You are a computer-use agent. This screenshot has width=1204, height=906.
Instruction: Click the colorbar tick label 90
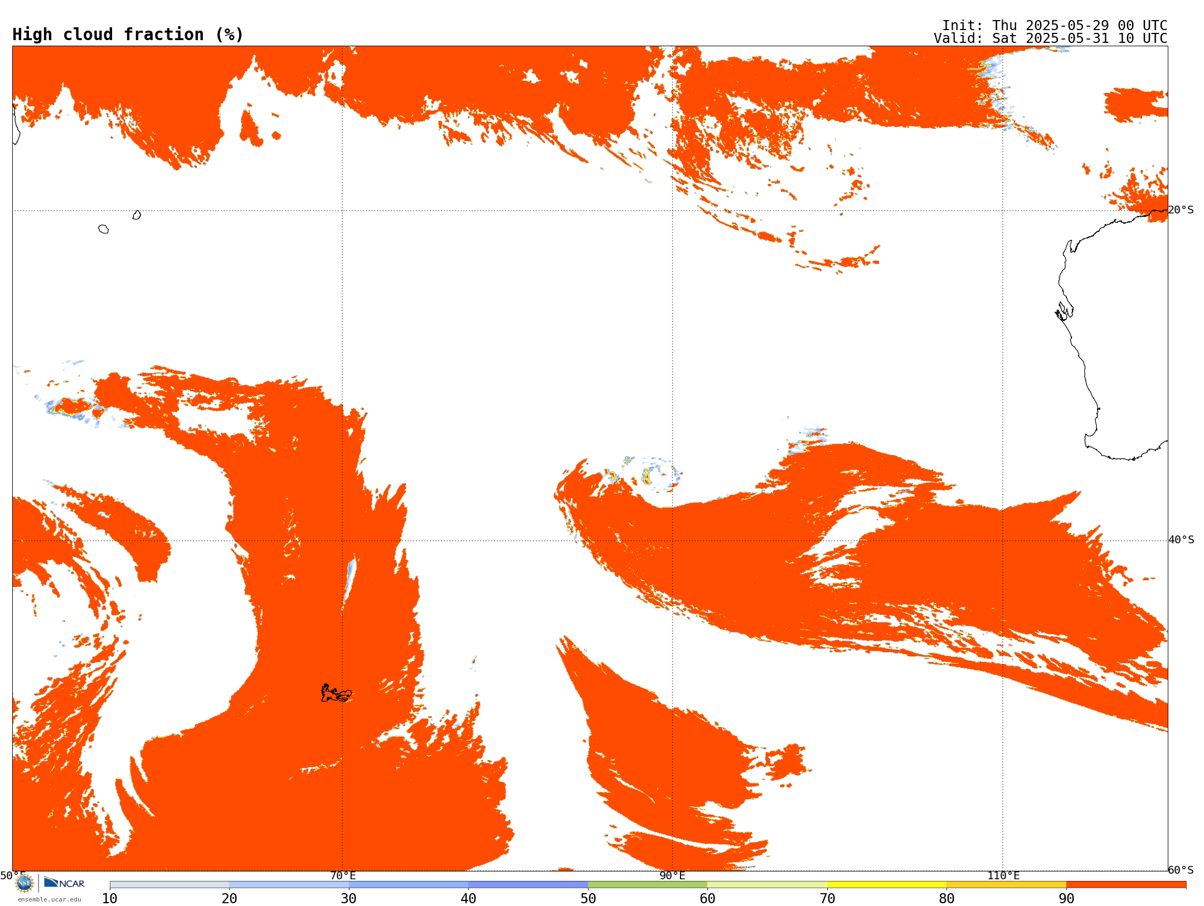point(1066,899)
